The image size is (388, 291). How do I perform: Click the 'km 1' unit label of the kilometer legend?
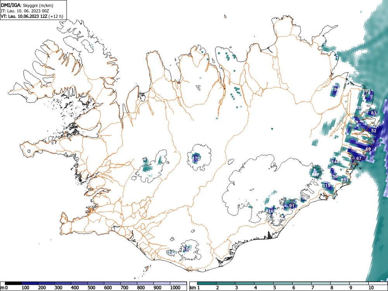click(x=195, y=288)
